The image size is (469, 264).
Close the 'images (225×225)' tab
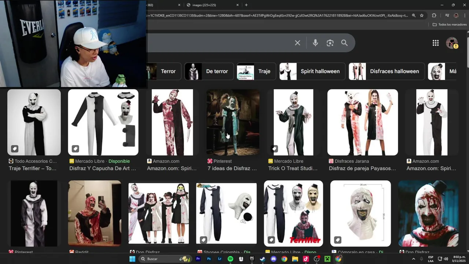point(237,5)
